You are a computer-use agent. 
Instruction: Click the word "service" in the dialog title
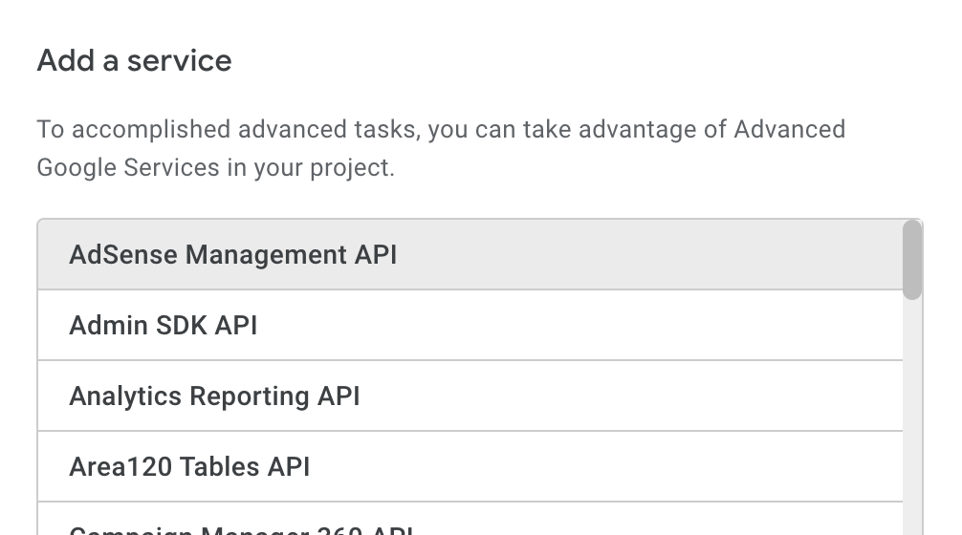pyautogui.click(x=180, y=61)
